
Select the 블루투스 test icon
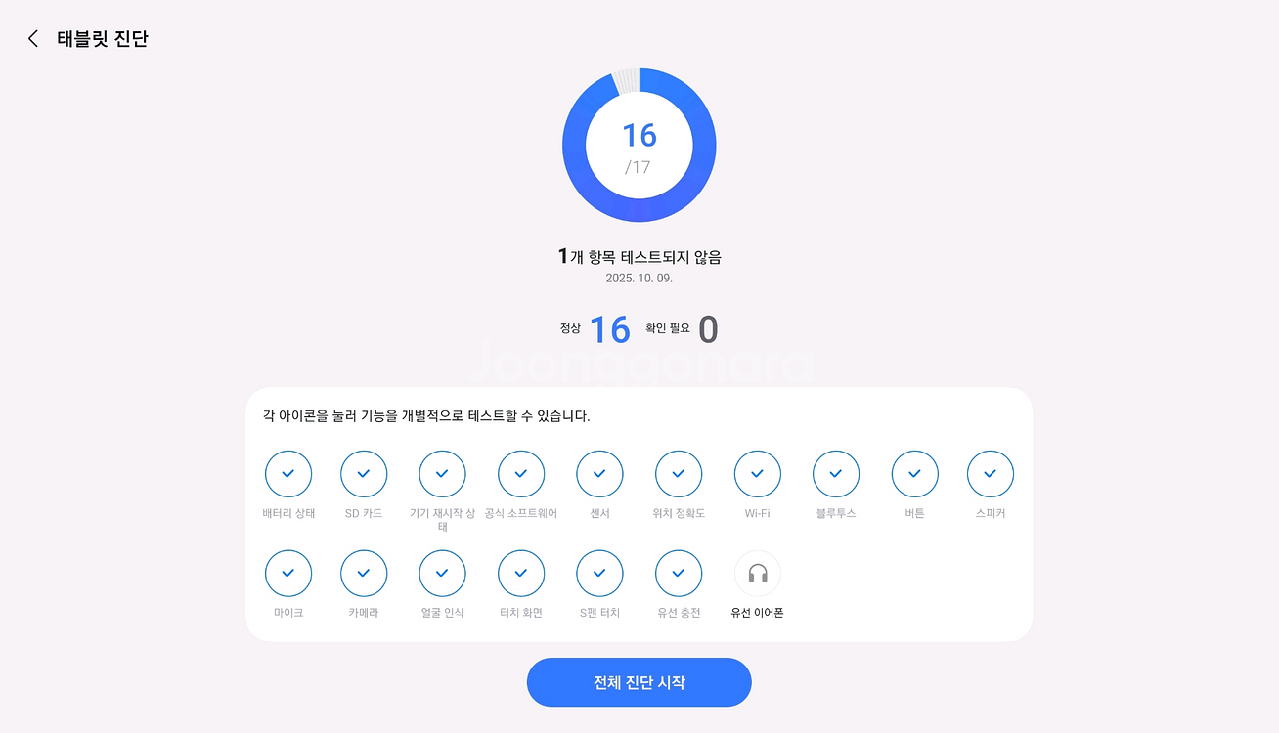pos(836,474)
